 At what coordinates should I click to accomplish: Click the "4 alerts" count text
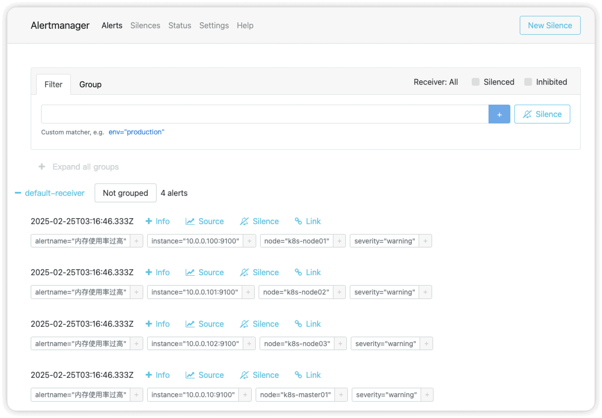(174, 193)
